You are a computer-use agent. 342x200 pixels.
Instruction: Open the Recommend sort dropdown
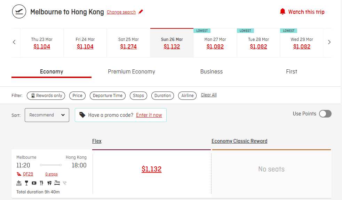pyautogui.click(x=47, y=115)
